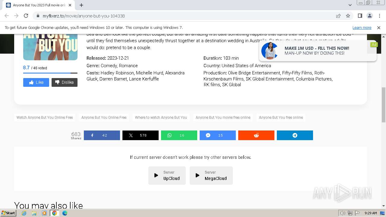This screenshot has height=217, width=386.
Task: Open cast member Lance Kerfuffle
Action: pos(144,79)
